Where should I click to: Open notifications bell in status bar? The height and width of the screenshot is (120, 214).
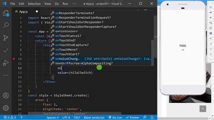click(x=152, y=117)
